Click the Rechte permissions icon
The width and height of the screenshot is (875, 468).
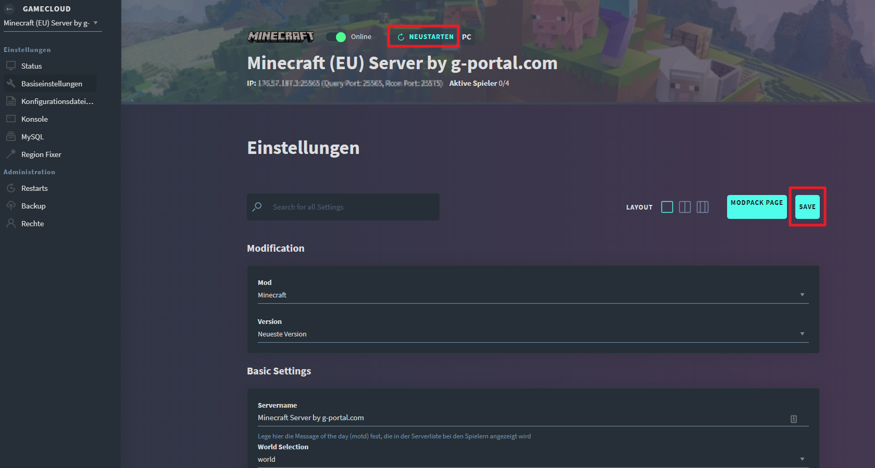(11, 223)
